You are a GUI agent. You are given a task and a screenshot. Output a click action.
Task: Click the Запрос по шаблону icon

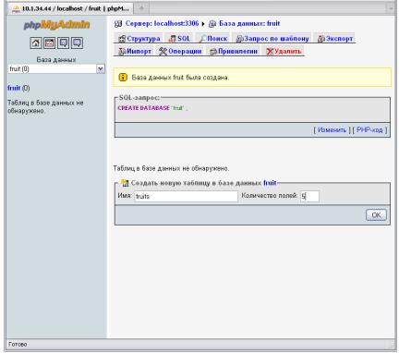239,39
